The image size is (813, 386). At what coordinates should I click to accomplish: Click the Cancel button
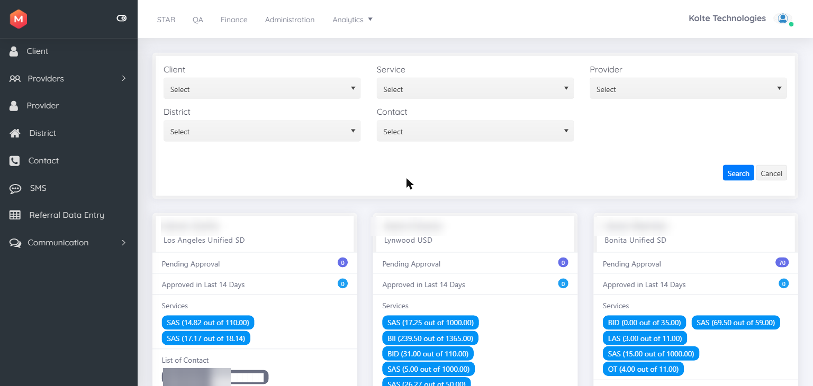pyautogui.click(x=771, y=173)
